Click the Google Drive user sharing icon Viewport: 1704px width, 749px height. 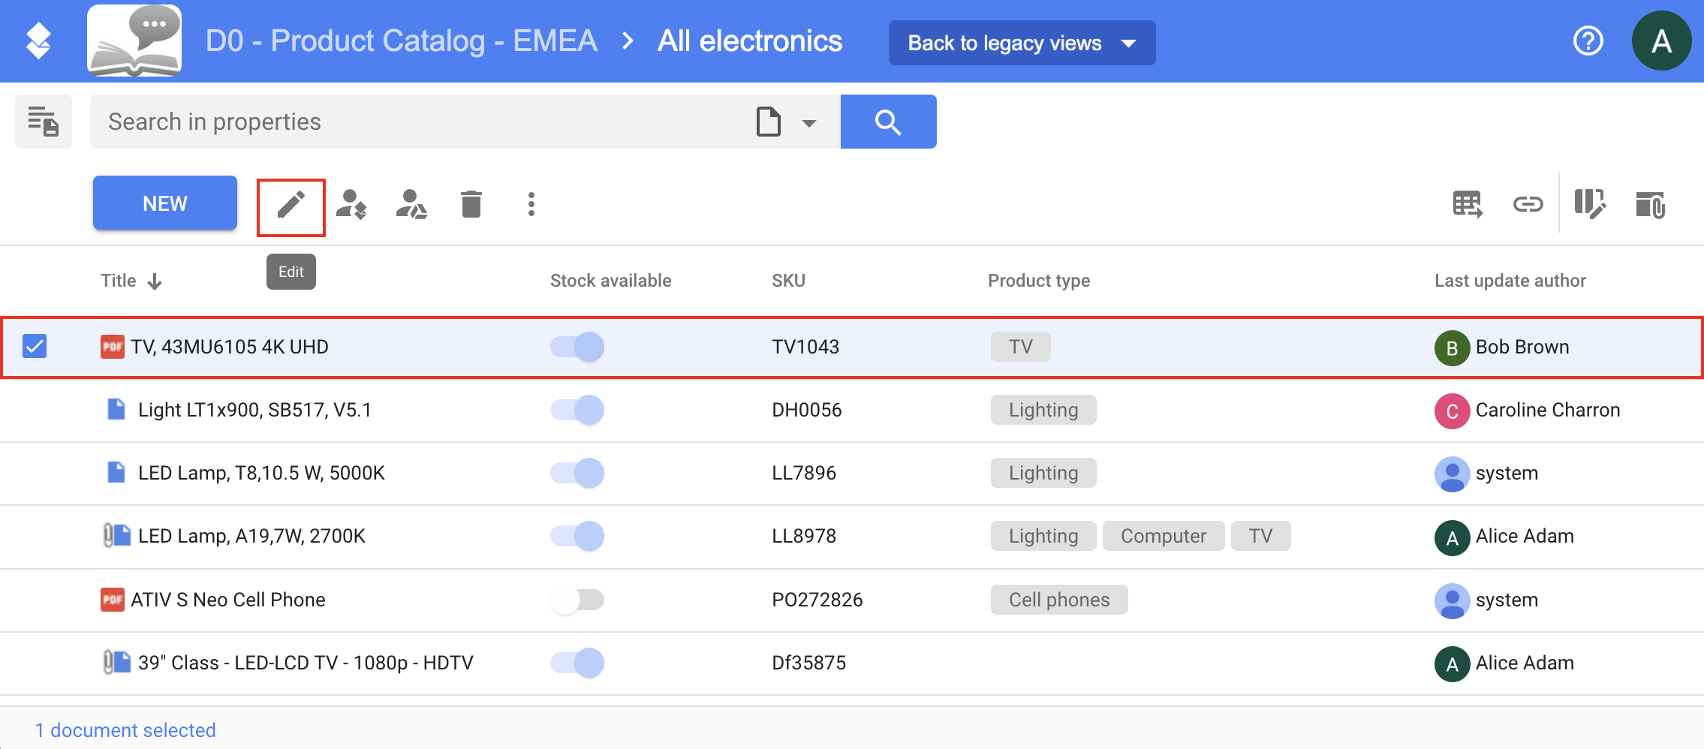click(411, 203)
